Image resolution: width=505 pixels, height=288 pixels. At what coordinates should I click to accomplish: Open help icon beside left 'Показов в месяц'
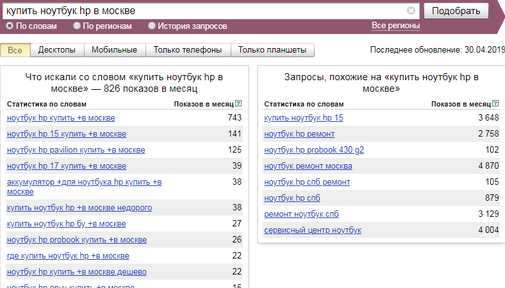238,103
